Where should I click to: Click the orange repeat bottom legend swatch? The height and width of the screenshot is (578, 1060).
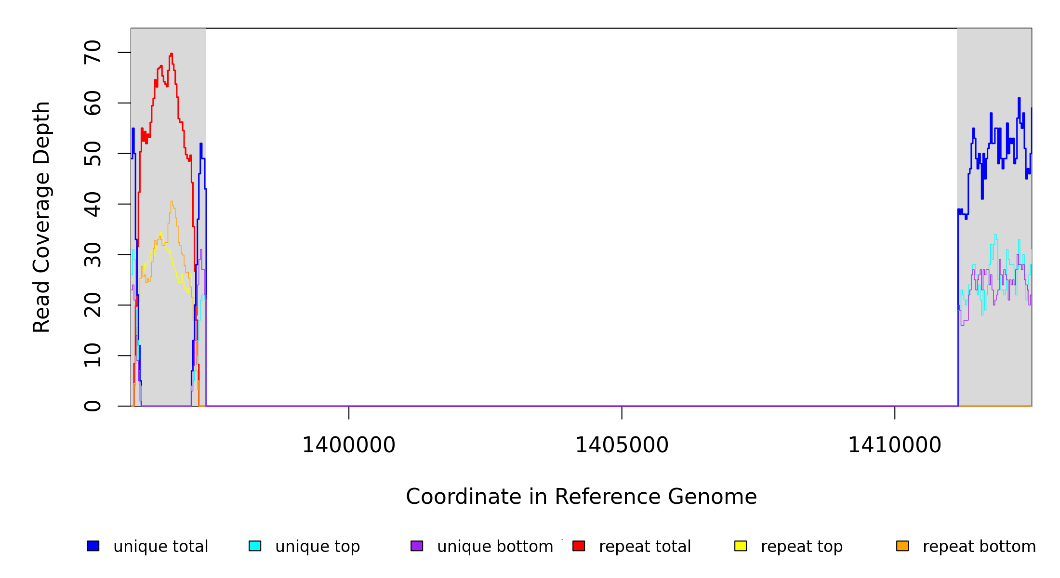pyautogui.click(x=902, y=546)
